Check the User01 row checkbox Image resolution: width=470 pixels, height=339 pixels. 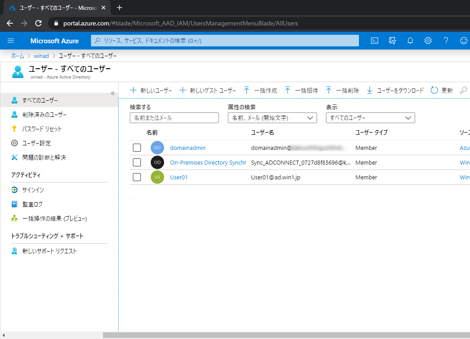(137, 177)
